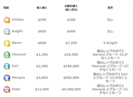This screenshot has height=97, width=133.
Task: Click the green Viscount rank icon
Action: pos(7,55)
